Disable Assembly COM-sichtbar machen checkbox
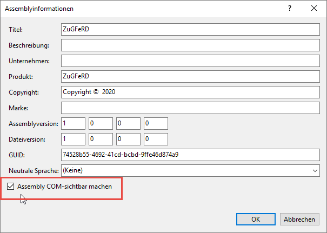 tap(11, 187)
